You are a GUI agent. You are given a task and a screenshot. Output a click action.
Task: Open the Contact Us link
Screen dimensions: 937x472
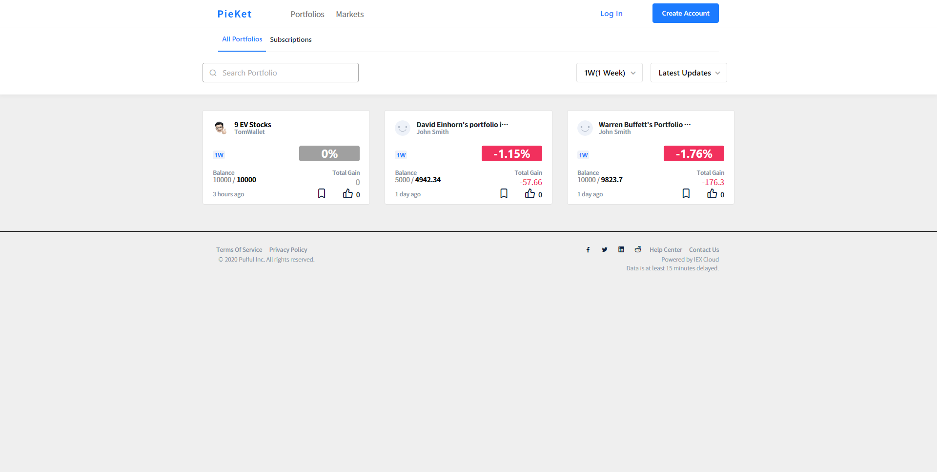704,250
